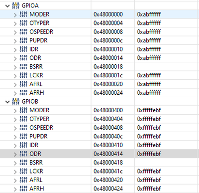Viewport: 199px width, 193px height.
Task: Click the register icon beside GPIOB AFRH
Action: [23, 189]
